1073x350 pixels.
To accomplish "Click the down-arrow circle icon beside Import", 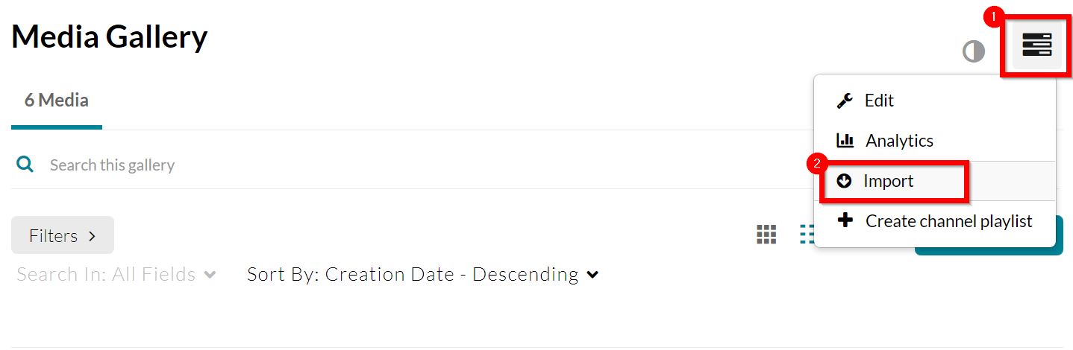I will point(844,181).
